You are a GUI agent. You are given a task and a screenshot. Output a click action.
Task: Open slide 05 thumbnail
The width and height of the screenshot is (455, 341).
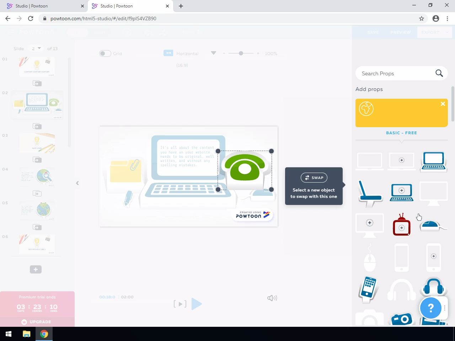coord(37,210)
